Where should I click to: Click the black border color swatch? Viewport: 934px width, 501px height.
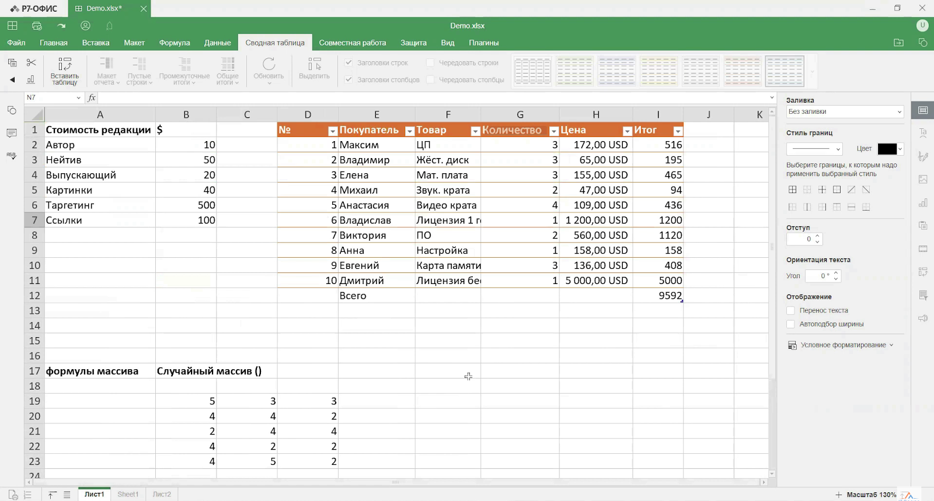point(887,149)
